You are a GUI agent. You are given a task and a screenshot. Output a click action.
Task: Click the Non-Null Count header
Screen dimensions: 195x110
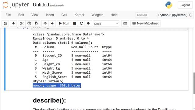(x=85, y=47)
